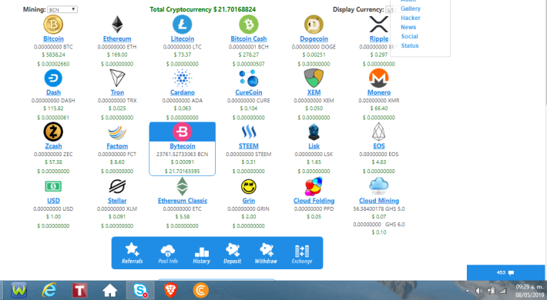Open the News menu entry
This screenshot has height=300, width=547.
(408, 27)
